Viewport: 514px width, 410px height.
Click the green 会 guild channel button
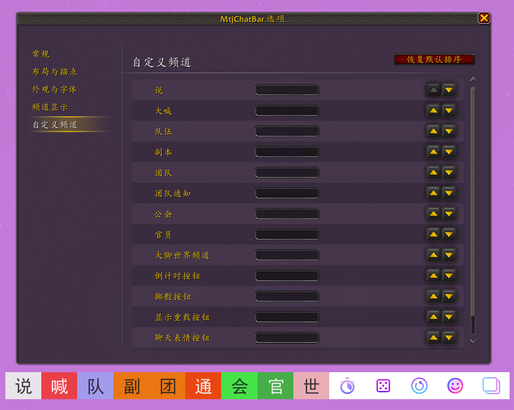click(239, 386)
